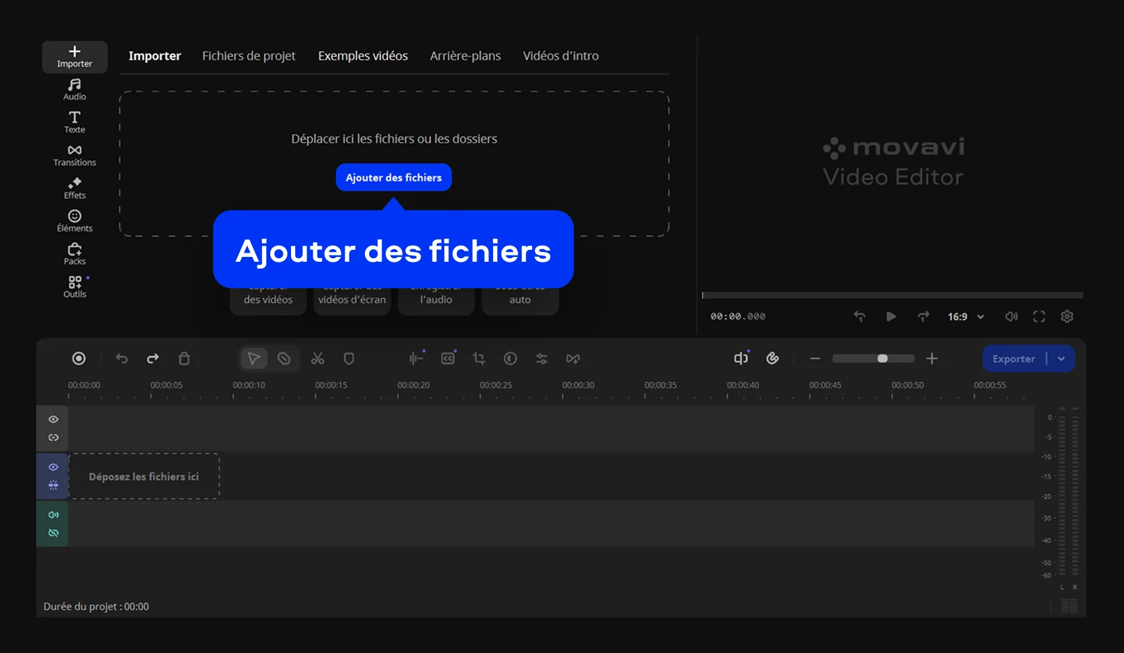Viewport: 1124px width, 653px height.
Task: Open the Effets panel
Action: tap(74, 187)
